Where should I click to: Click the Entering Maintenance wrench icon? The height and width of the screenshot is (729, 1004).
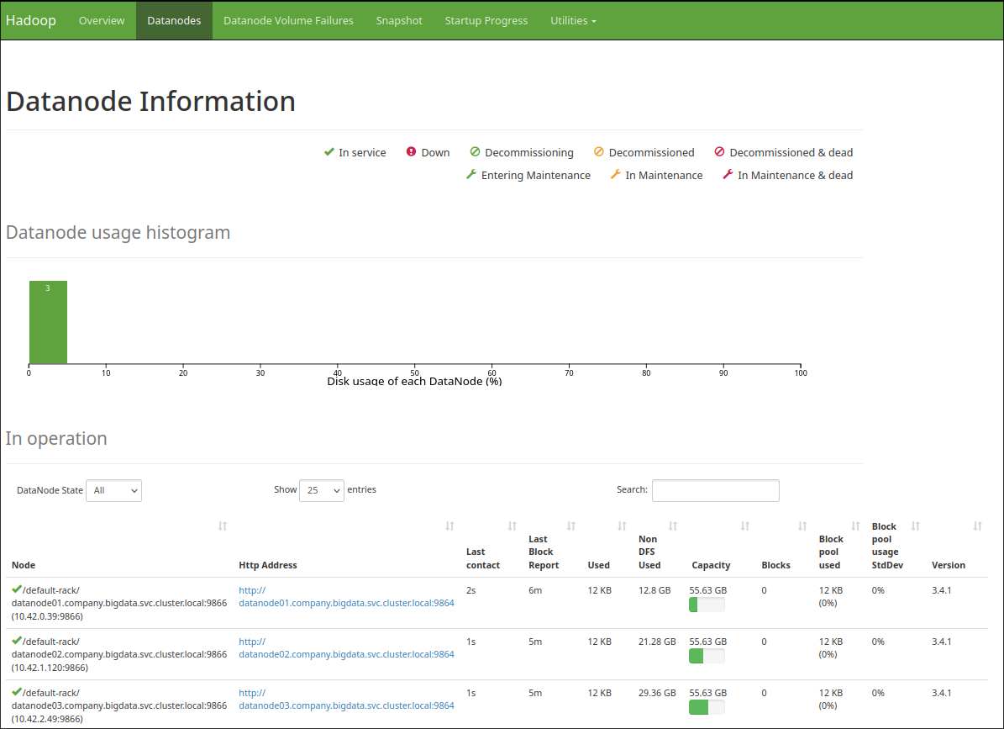[471, 174]
